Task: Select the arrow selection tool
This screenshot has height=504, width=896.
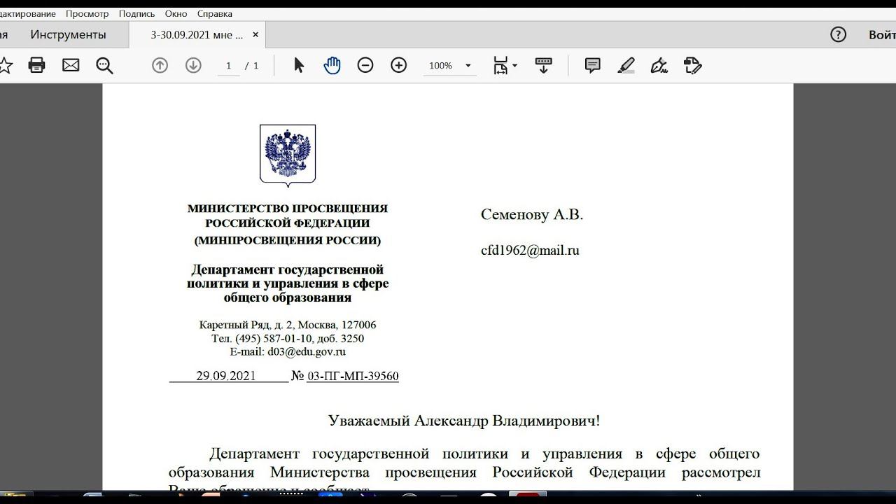Action: pyautogui.click(x=299, y=65)
